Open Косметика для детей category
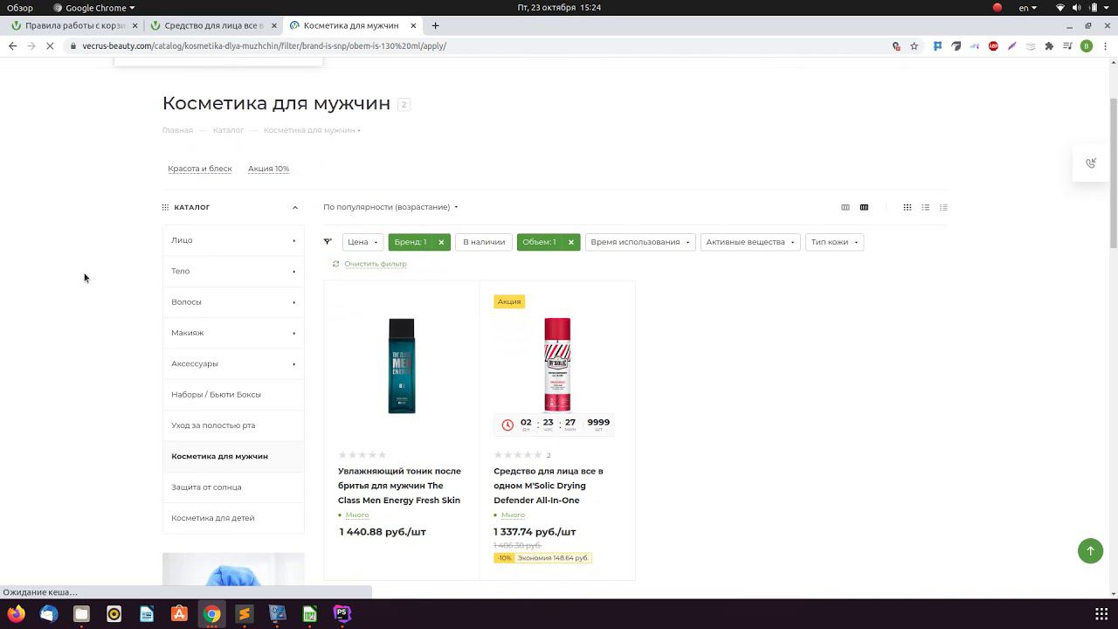Image resolution: width=1118 pixels, height=629 pixels. point(233,518)
